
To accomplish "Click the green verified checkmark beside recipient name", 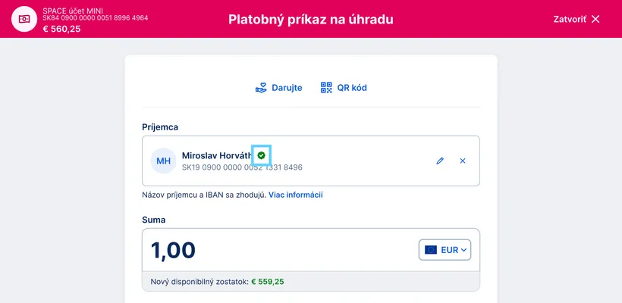I will [261, 155].
